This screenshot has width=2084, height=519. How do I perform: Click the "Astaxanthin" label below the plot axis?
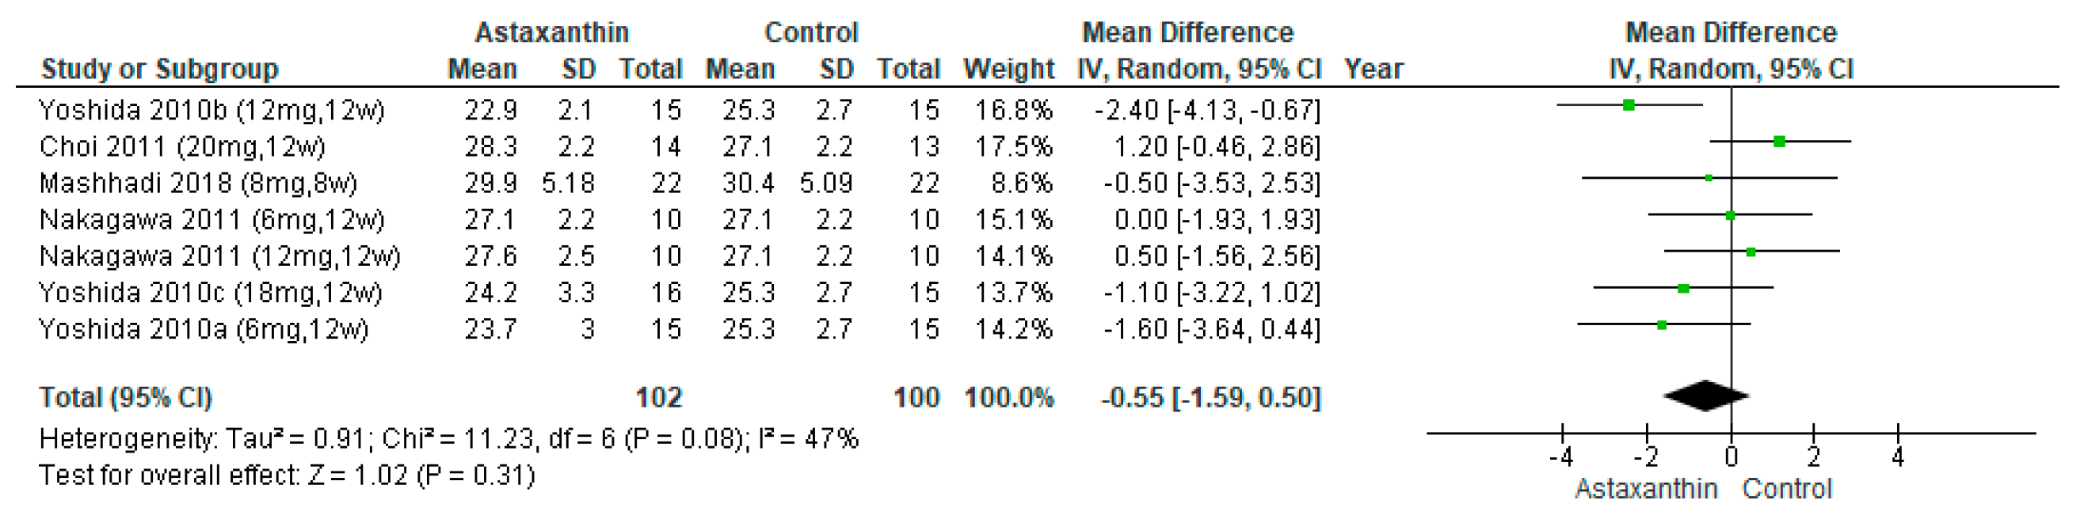pyautogui.click(x=1645, y=489)
